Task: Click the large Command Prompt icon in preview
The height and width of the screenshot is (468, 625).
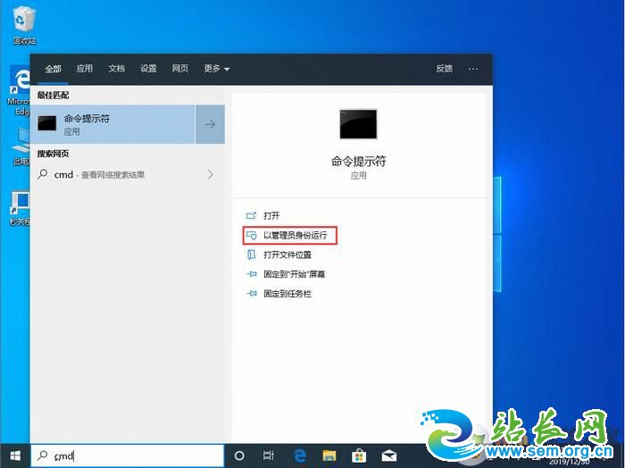Action: click(358, 125)
